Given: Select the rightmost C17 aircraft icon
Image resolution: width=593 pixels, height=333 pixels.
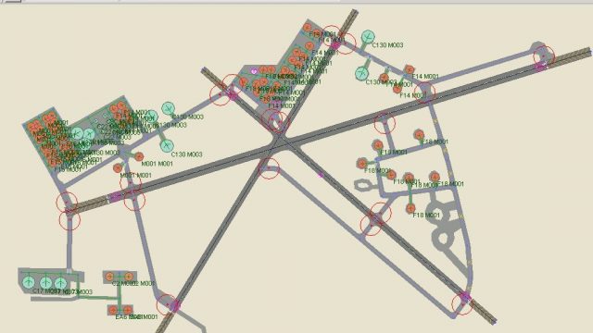Looking at the screenshot, I should [x=60, y=283].
